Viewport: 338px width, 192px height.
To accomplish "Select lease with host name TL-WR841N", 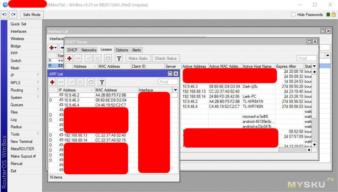I will click(247, 101).
